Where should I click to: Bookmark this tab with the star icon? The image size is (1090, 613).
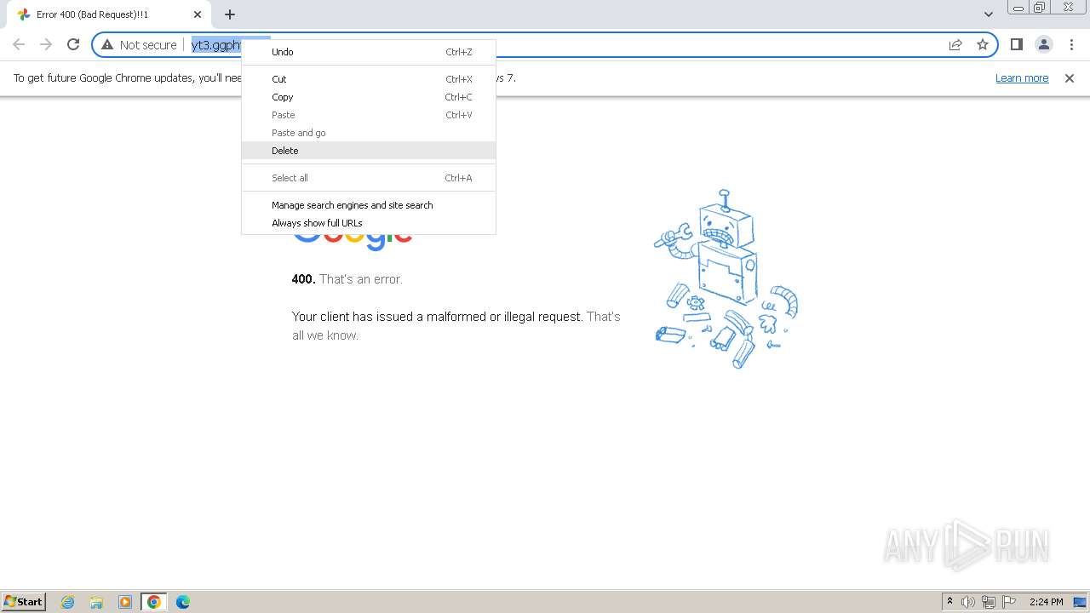point(983,44)
